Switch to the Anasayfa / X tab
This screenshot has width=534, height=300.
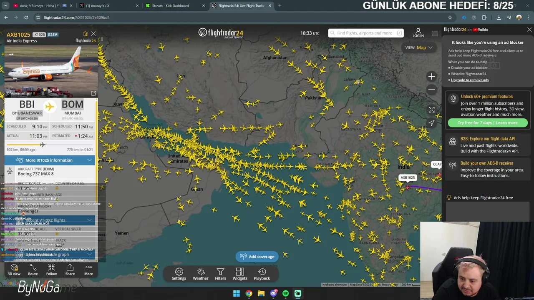[109, 6]
